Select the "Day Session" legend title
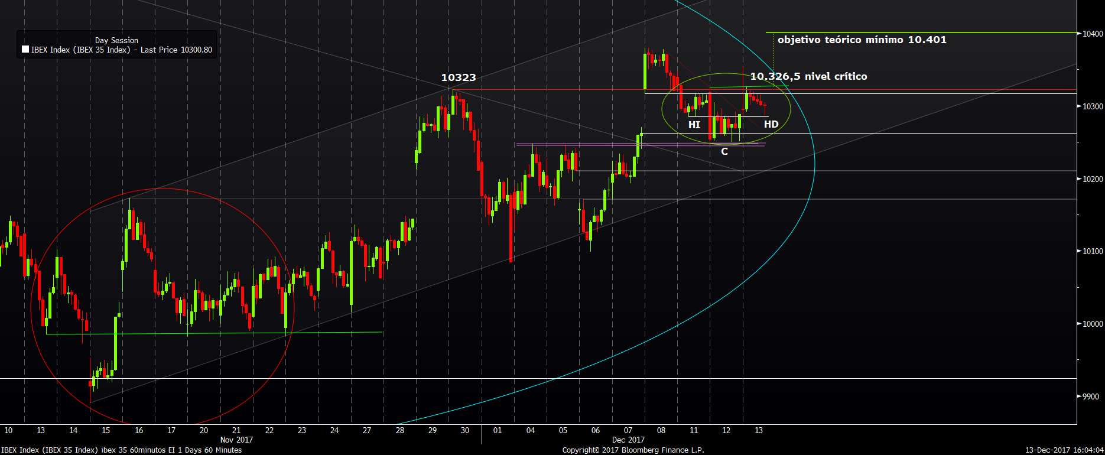This screenshot has height=455, width=1105. point(116,40)
